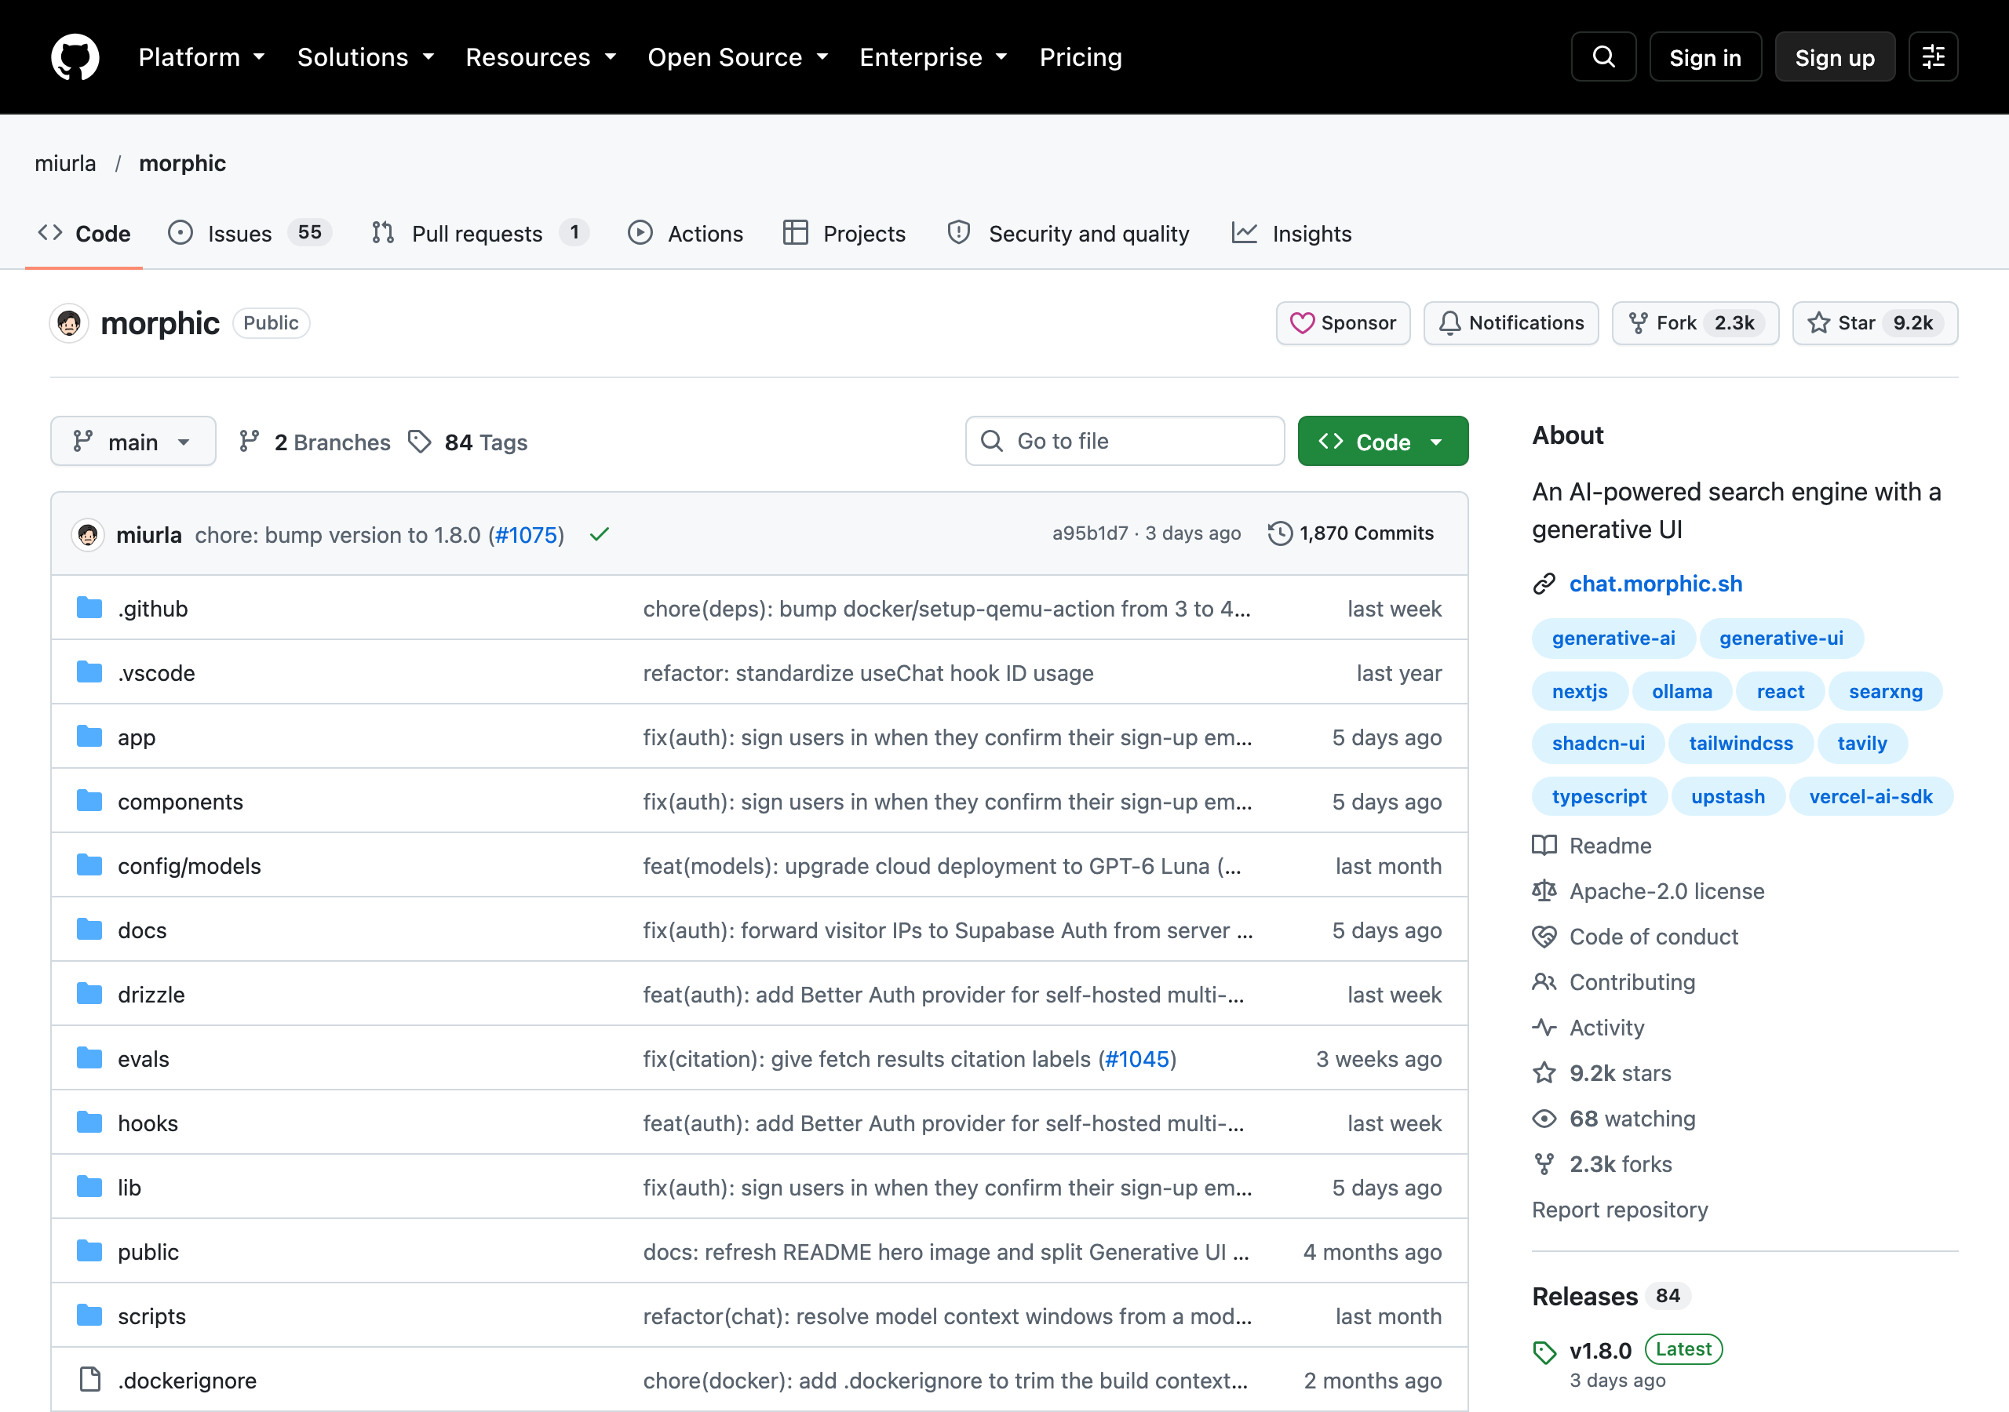Image resolution: width=2009 pixels, height=1412 pixels.
Task: Expand the Enterprise menu
Action: point(934,56)
